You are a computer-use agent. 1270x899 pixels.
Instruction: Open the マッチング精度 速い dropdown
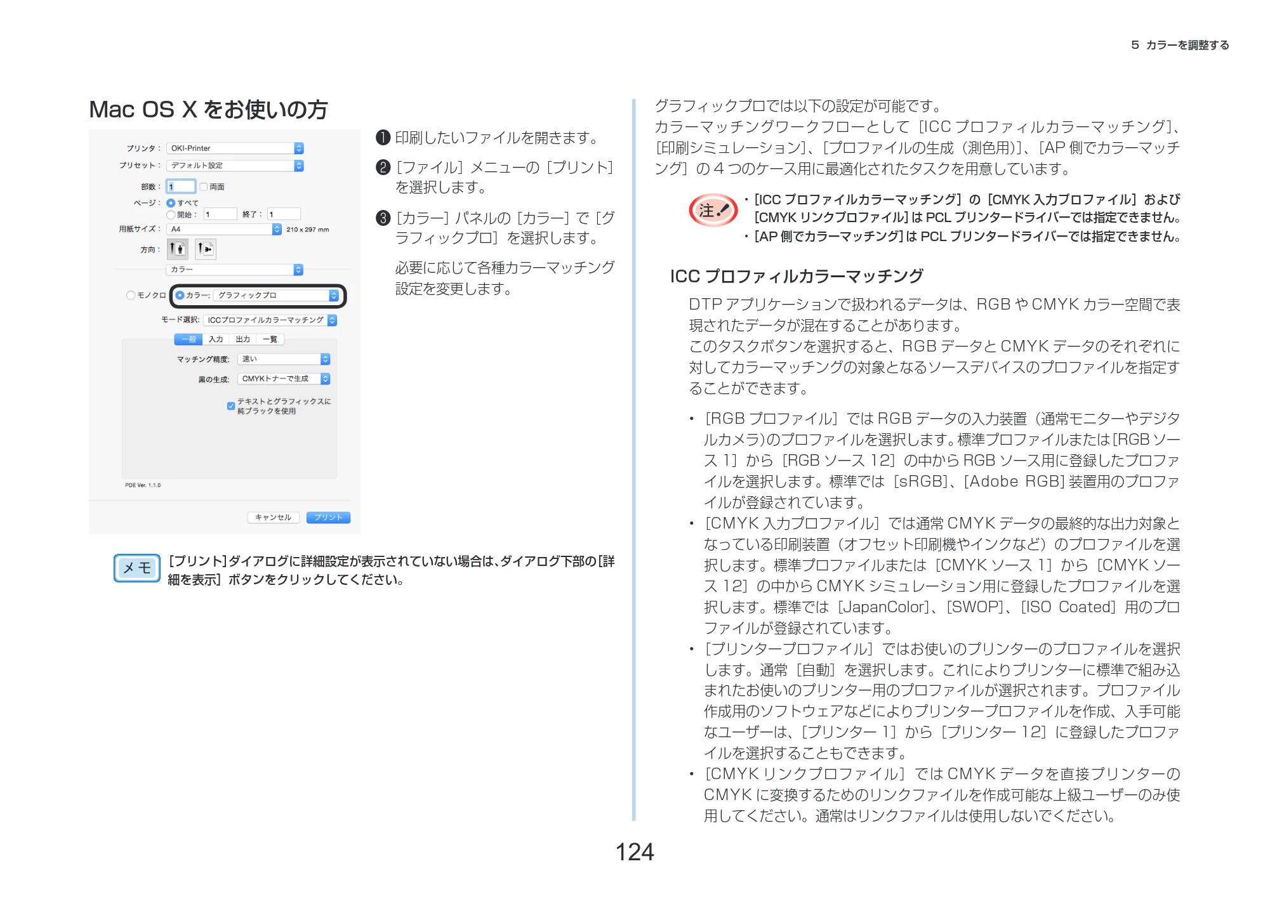(284, 359)
